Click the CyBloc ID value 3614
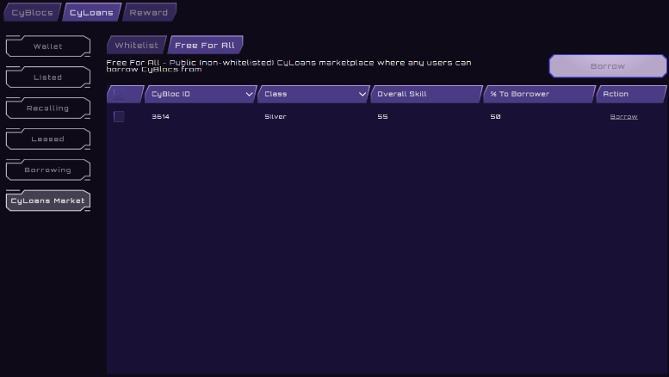This screenshot has height=377, width=669. 160,116
